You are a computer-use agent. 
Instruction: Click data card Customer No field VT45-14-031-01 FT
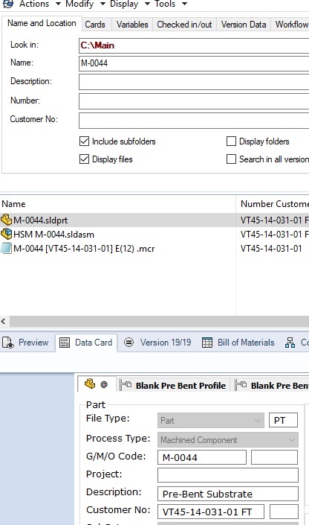[211, 512]
